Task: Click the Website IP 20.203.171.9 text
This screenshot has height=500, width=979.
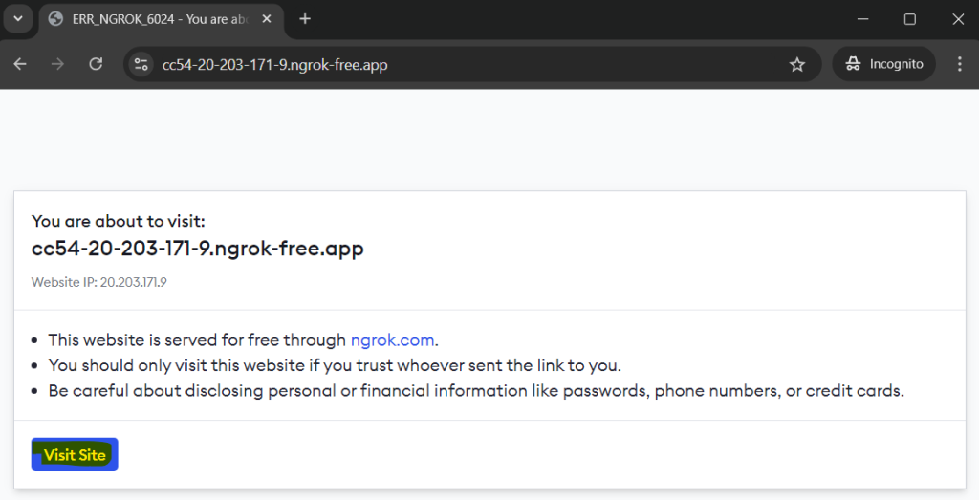Action: [99, 282]
